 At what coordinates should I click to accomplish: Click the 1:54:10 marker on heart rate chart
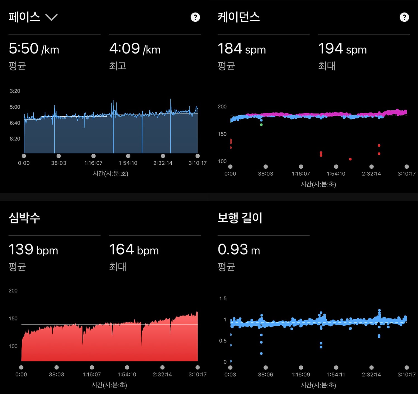(127, 367)
